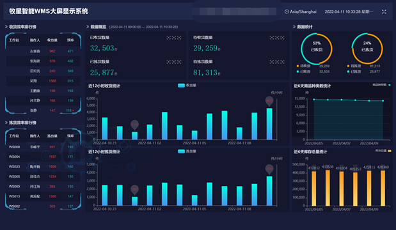Click 效率 header in receiving ranking table
Image resolution: width=396 pixels, height=230 pixels.
click(x=70, y=40)
